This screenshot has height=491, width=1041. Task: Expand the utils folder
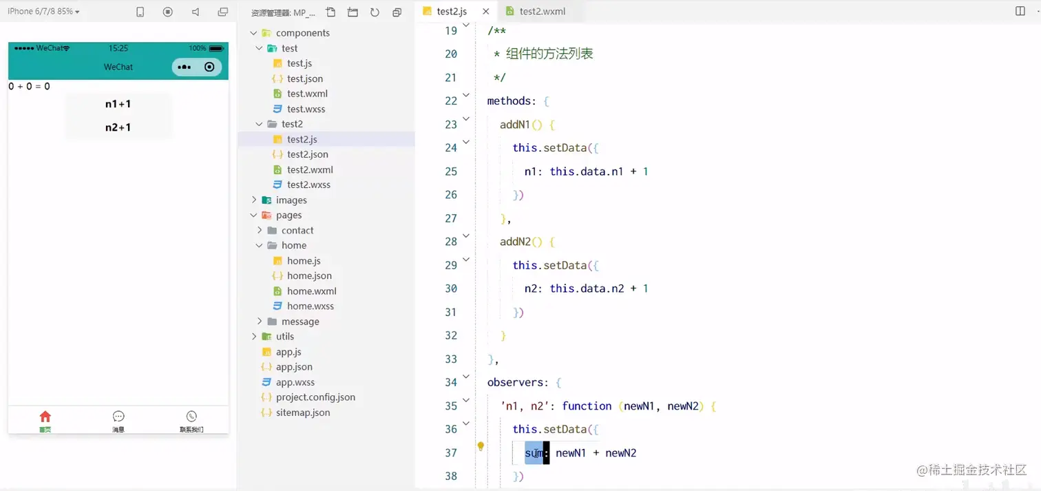[x=254, y=336]
